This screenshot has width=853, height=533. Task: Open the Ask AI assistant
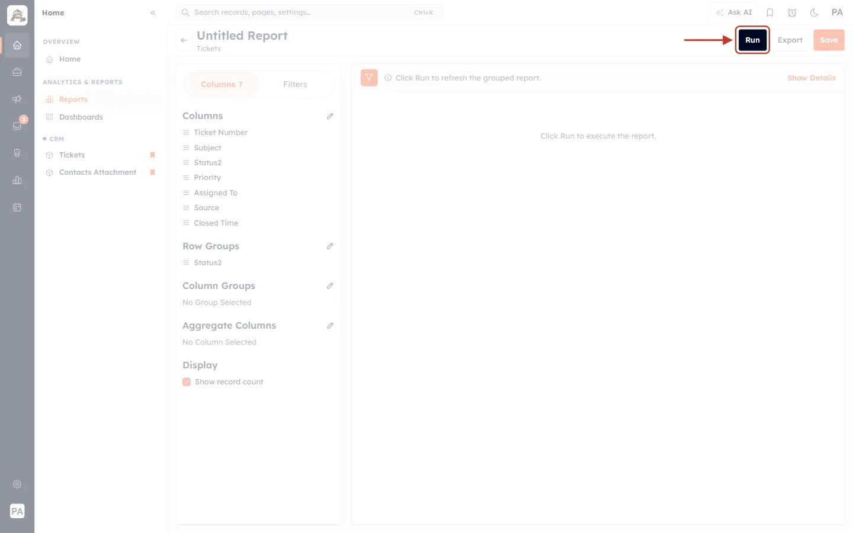733,12
